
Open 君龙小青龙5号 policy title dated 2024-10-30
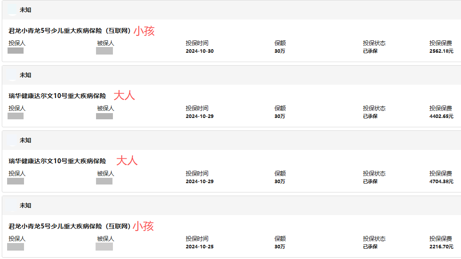(69, 31)
